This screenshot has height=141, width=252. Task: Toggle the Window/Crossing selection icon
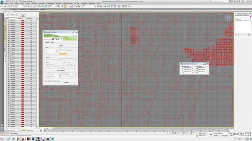coord(36,6)
